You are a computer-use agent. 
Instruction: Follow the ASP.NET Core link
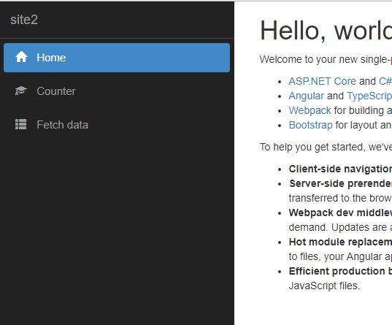(322, 81)
